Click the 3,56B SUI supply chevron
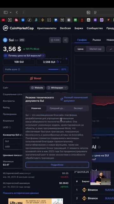 point(60,62)
